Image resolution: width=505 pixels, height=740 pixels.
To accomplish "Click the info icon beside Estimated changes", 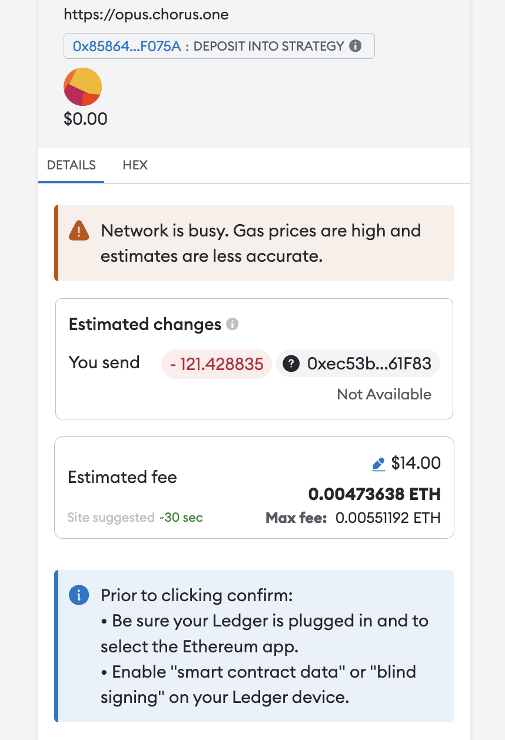I will click(231, 324).
